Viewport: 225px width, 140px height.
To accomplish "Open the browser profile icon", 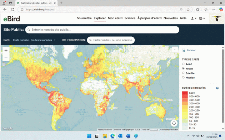I will [x=4, y=3].
